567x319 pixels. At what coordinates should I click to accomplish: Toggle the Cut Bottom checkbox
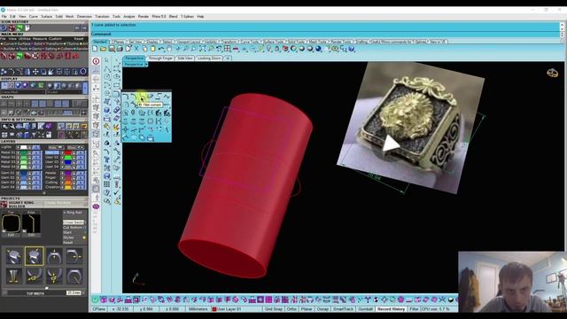(x=85, y=228)
